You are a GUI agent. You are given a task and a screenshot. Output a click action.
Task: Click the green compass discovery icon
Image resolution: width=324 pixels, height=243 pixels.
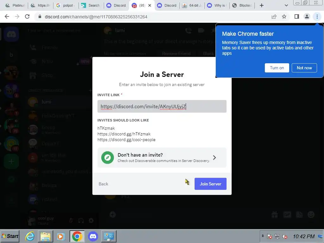108,158
